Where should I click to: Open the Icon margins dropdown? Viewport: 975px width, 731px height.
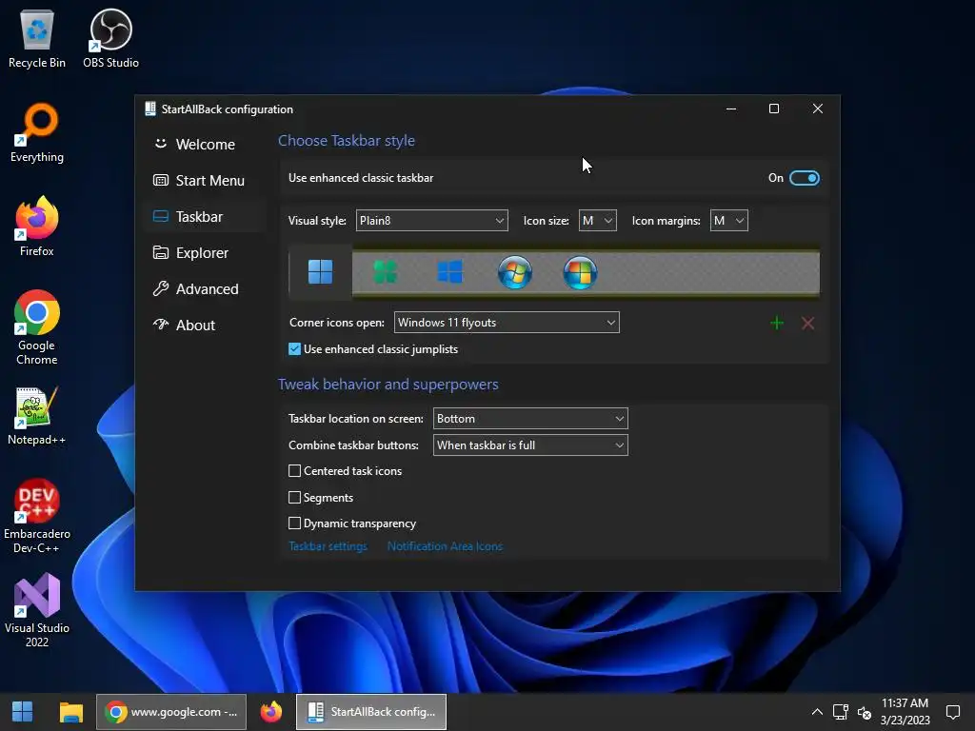728,221
